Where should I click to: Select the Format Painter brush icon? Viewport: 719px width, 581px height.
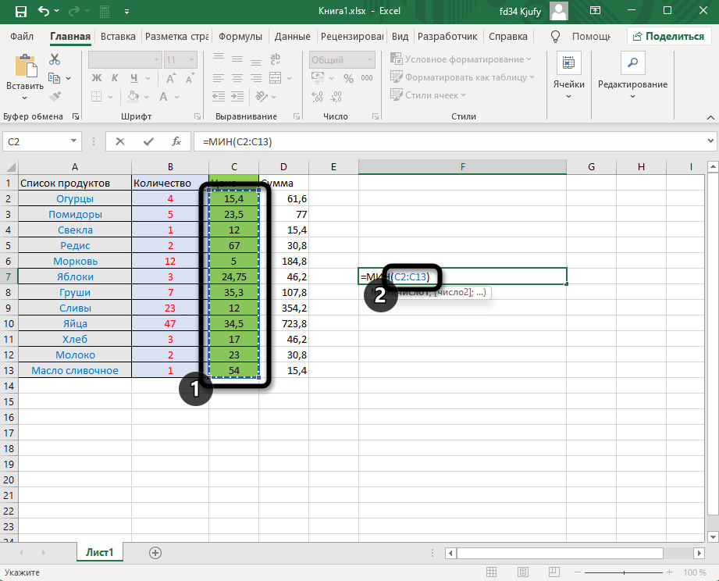tap(55, 96)
